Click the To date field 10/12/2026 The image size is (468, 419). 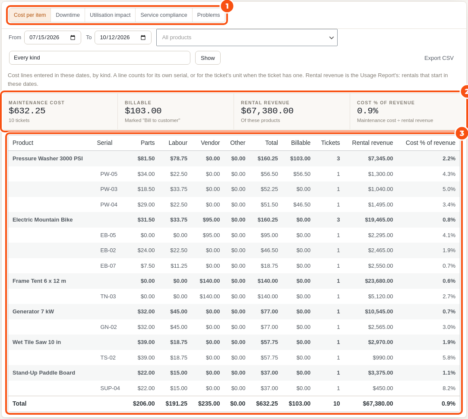point(123,38)
